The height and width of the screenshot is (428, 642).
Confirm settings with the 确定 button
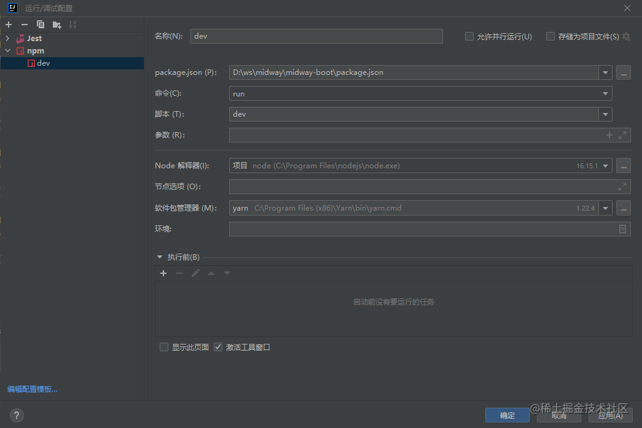(507, 415)
